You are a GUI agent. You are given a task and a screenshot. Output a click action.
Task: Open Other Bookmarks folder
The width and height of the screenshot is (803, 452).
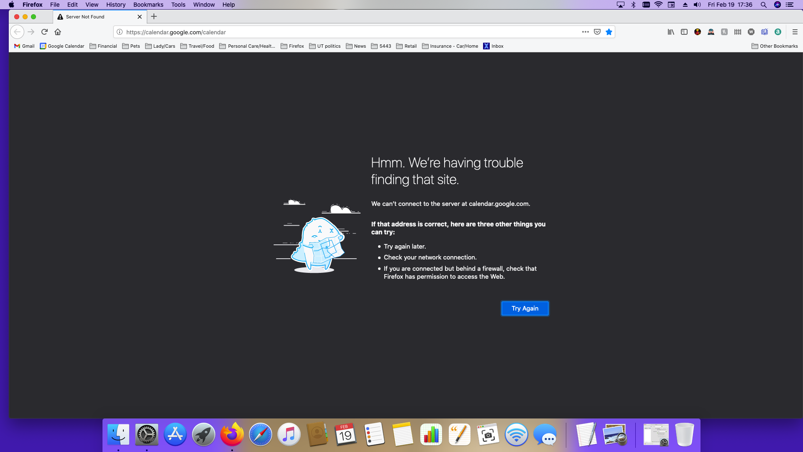coord(775,46)
